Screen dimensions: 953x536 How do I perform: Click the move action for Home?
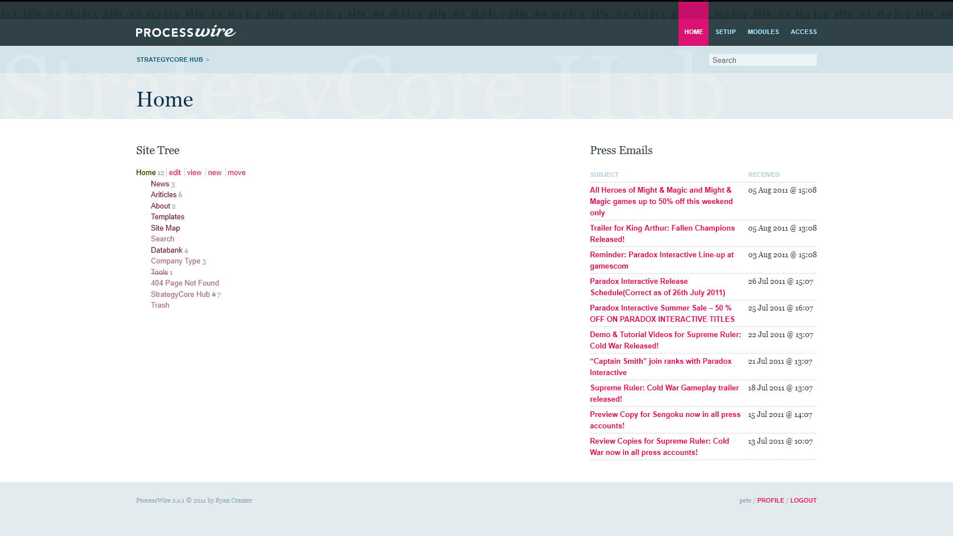click(237, 173)
